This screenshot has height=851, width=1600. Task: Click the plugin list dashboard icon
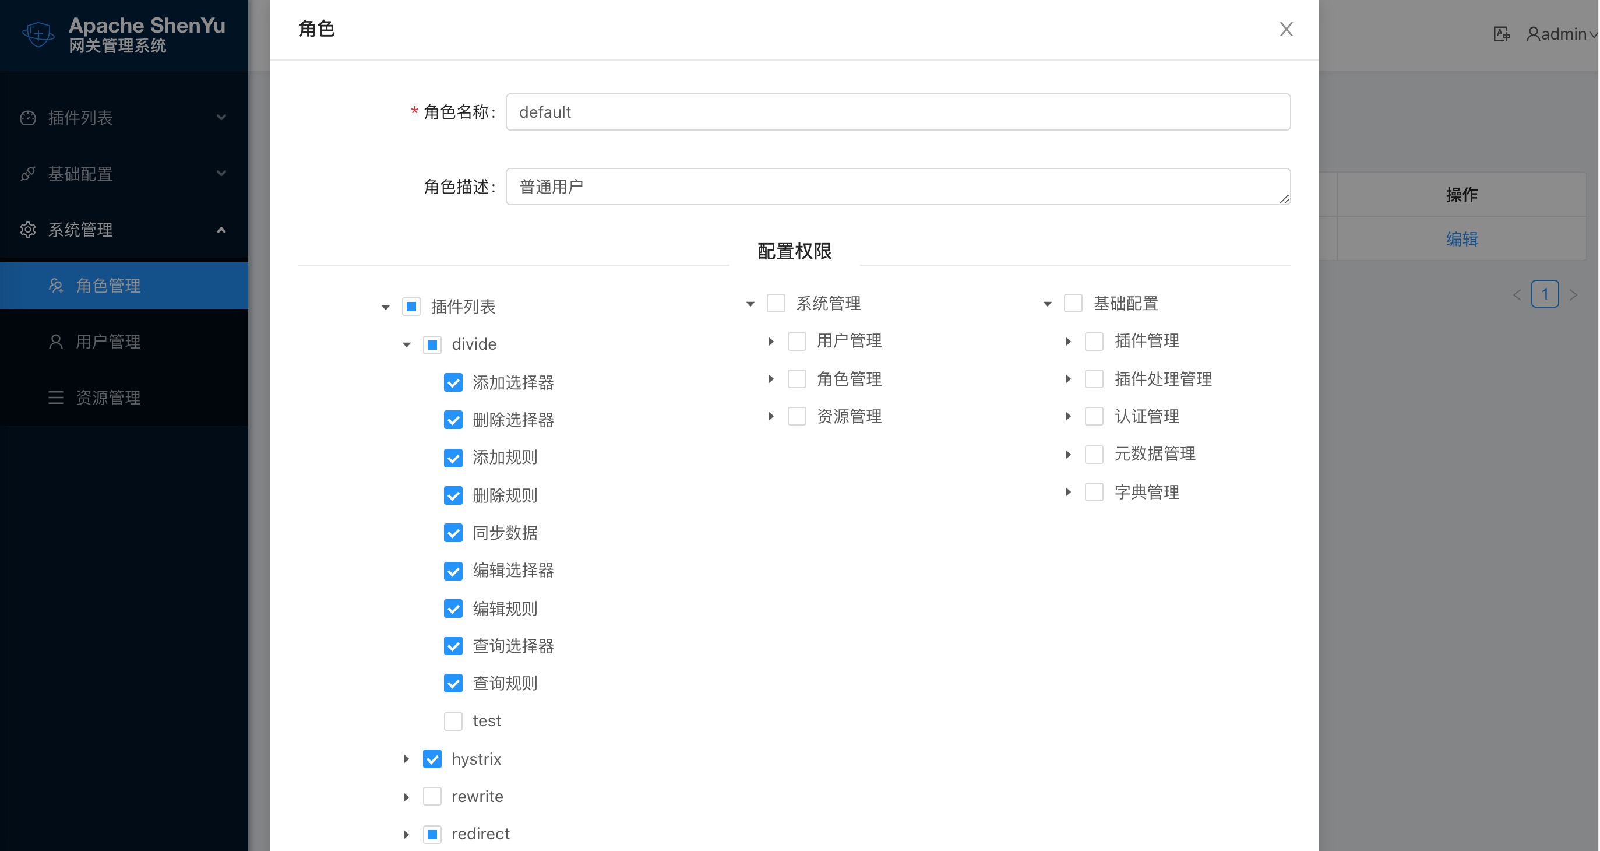[x=28, y=118]
